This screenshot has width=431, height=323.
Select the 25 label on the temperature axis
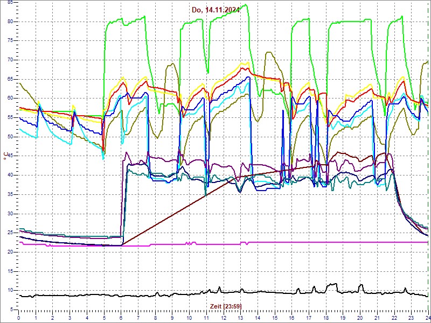pyautogui.click(x=10, y=233)
